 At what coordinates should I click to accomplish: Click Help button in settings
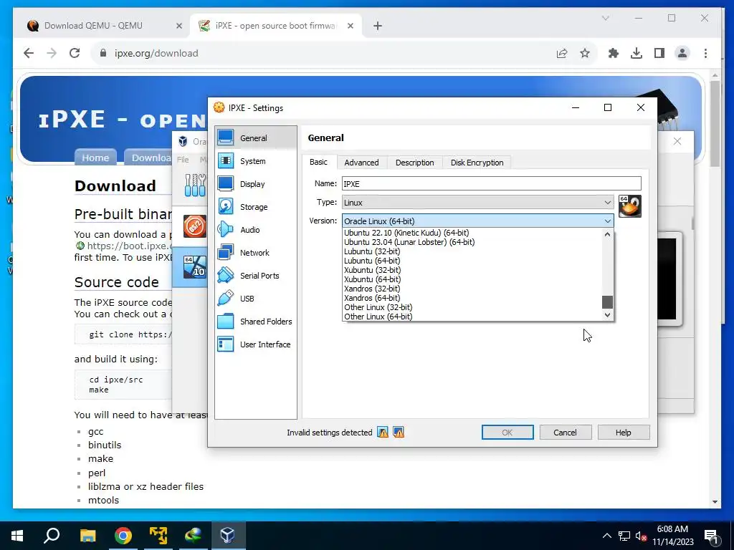(x=624, y=432)
